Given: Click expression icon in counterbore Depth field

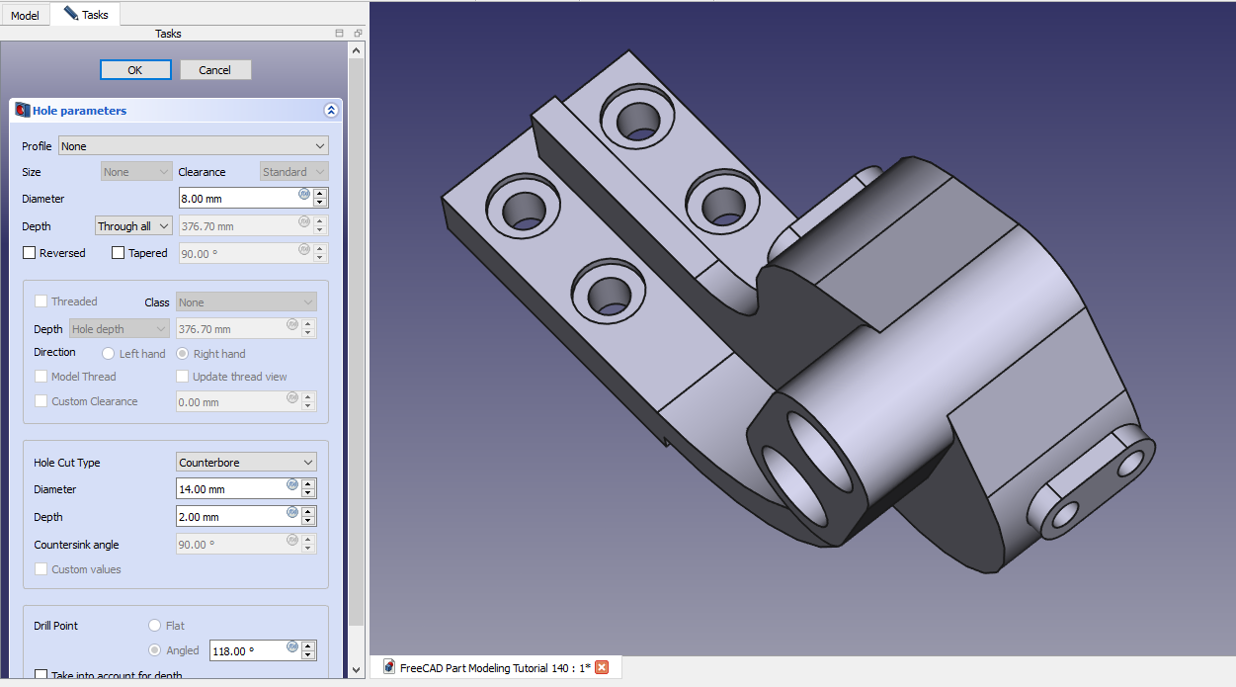Looking at the screenshot, I should click(292, 512).
